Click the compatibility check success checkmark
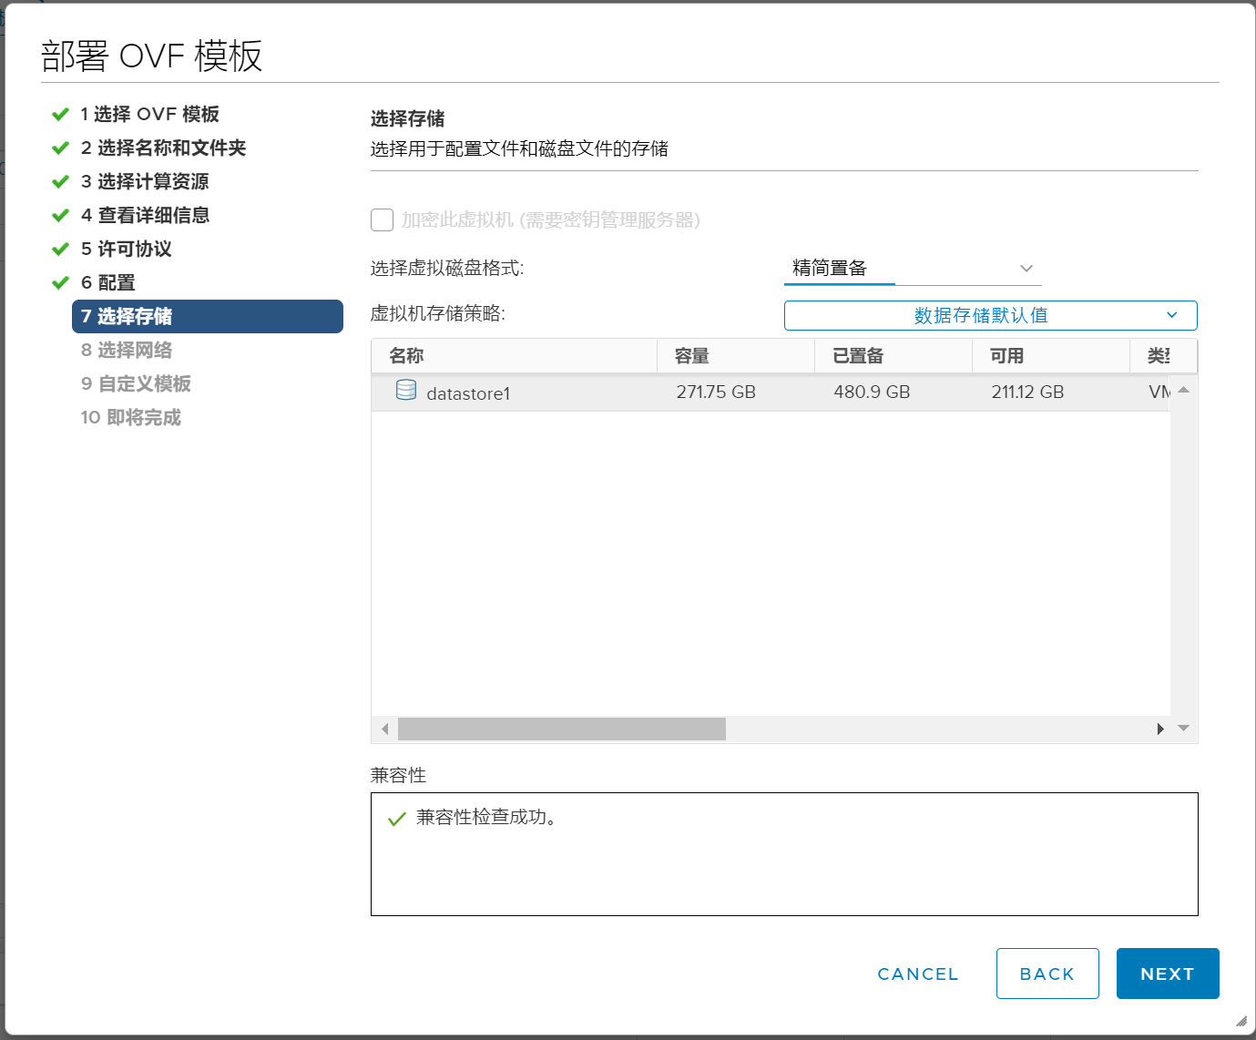 (x=396, y=819)
